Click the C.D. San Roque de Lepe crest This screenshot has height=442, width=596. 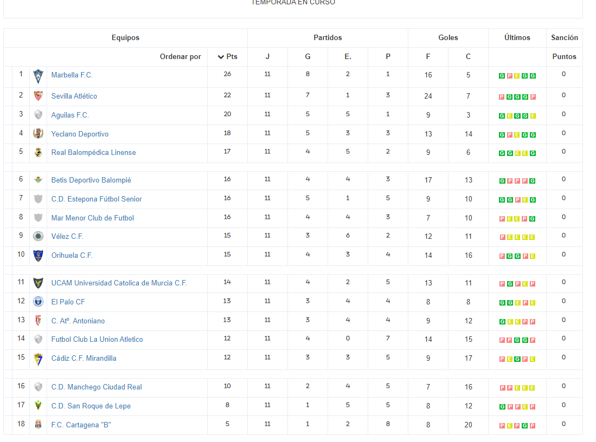(38, 406)
